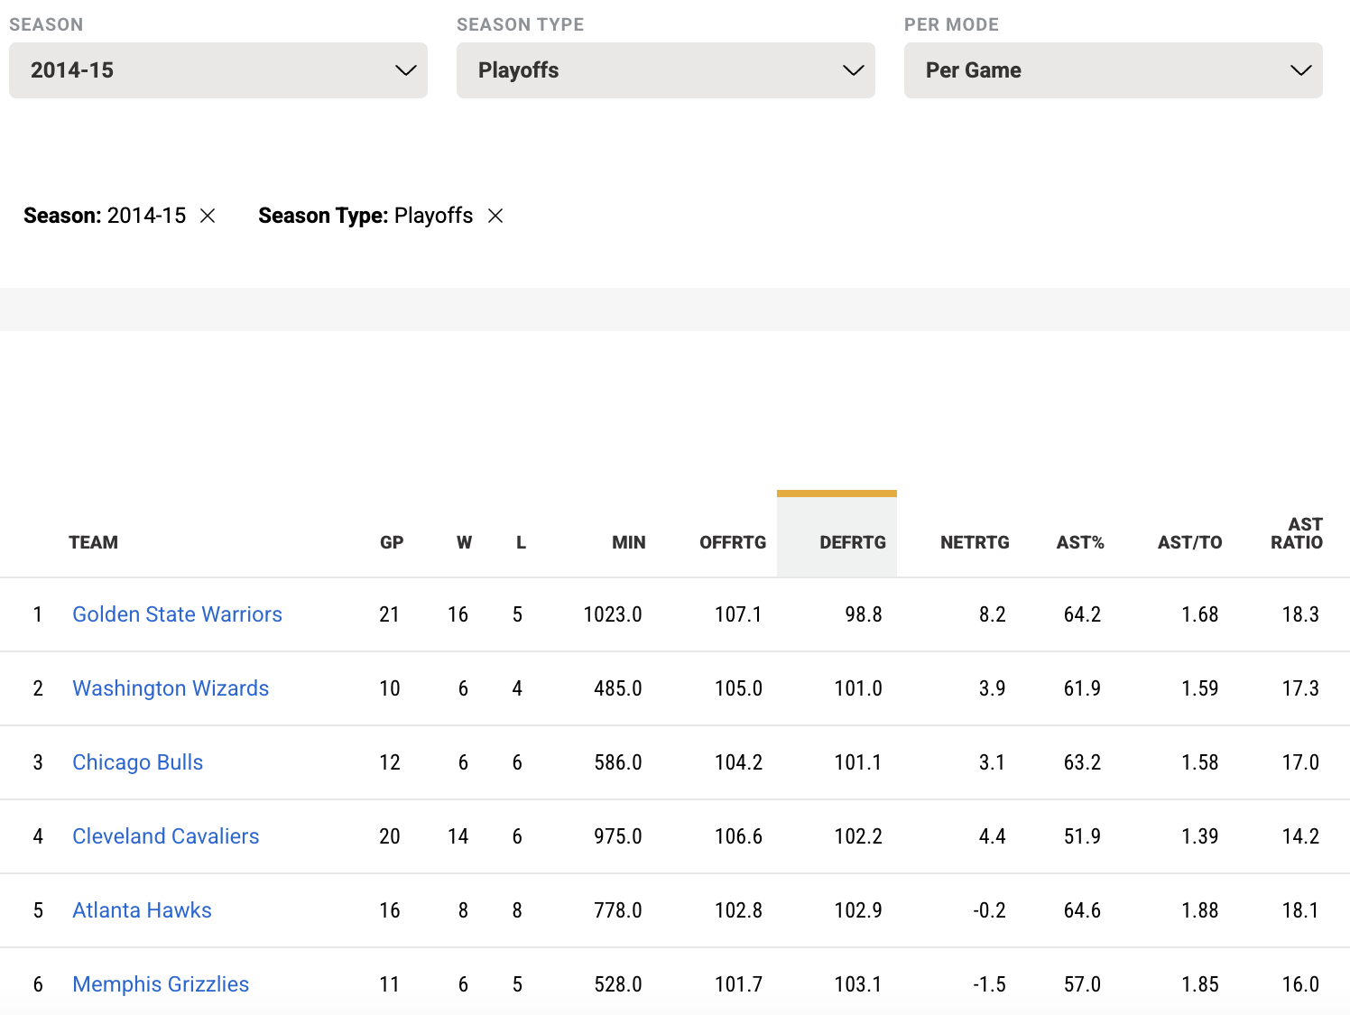The width and height of the screenshot is (1350, 1015).
Task: Sort table by OFFRTG column header
Action: click(732, 542)
